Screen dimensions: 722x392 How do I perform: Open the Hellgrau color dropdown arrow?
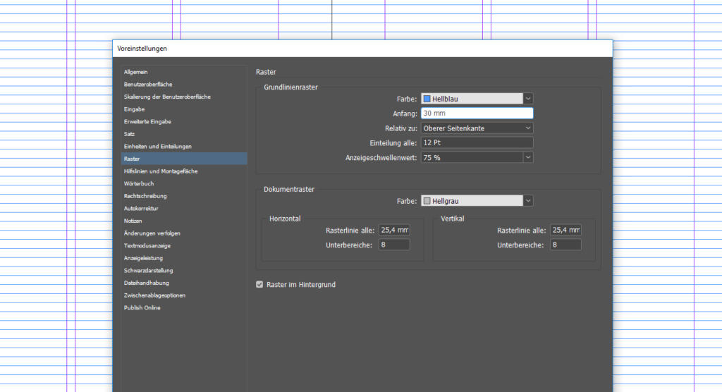[x=528, y=201]
